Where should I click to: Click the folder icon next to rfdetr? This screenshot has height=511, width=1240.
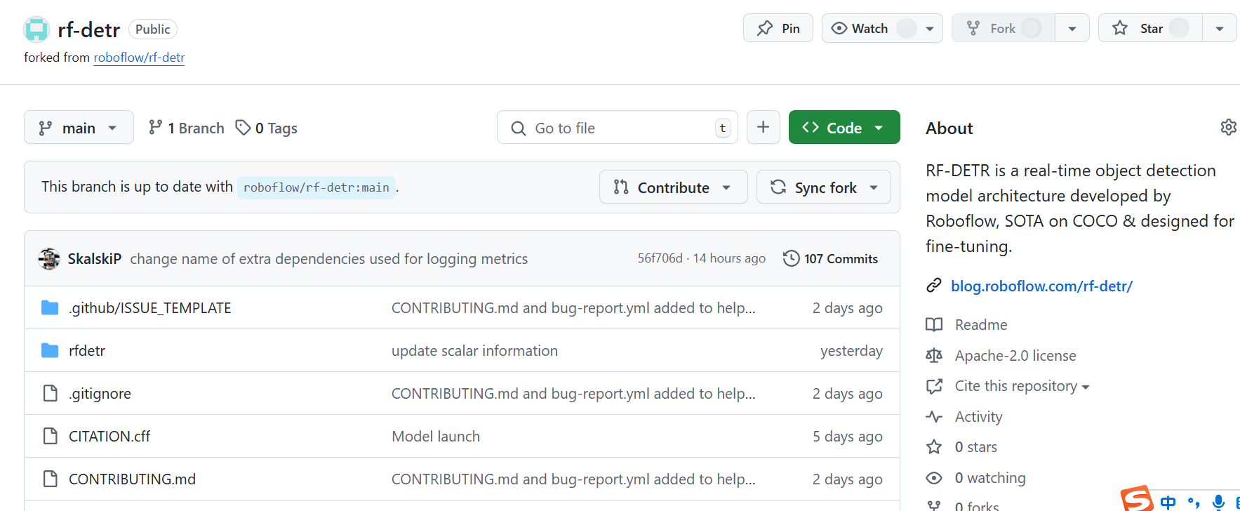50,350
